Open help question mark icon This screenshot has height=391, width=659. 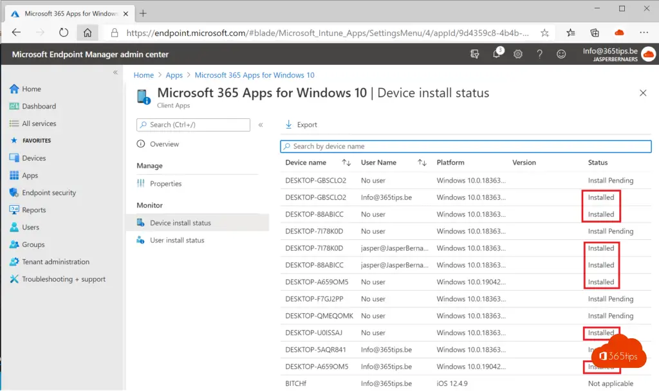click(x=539, y=54)
